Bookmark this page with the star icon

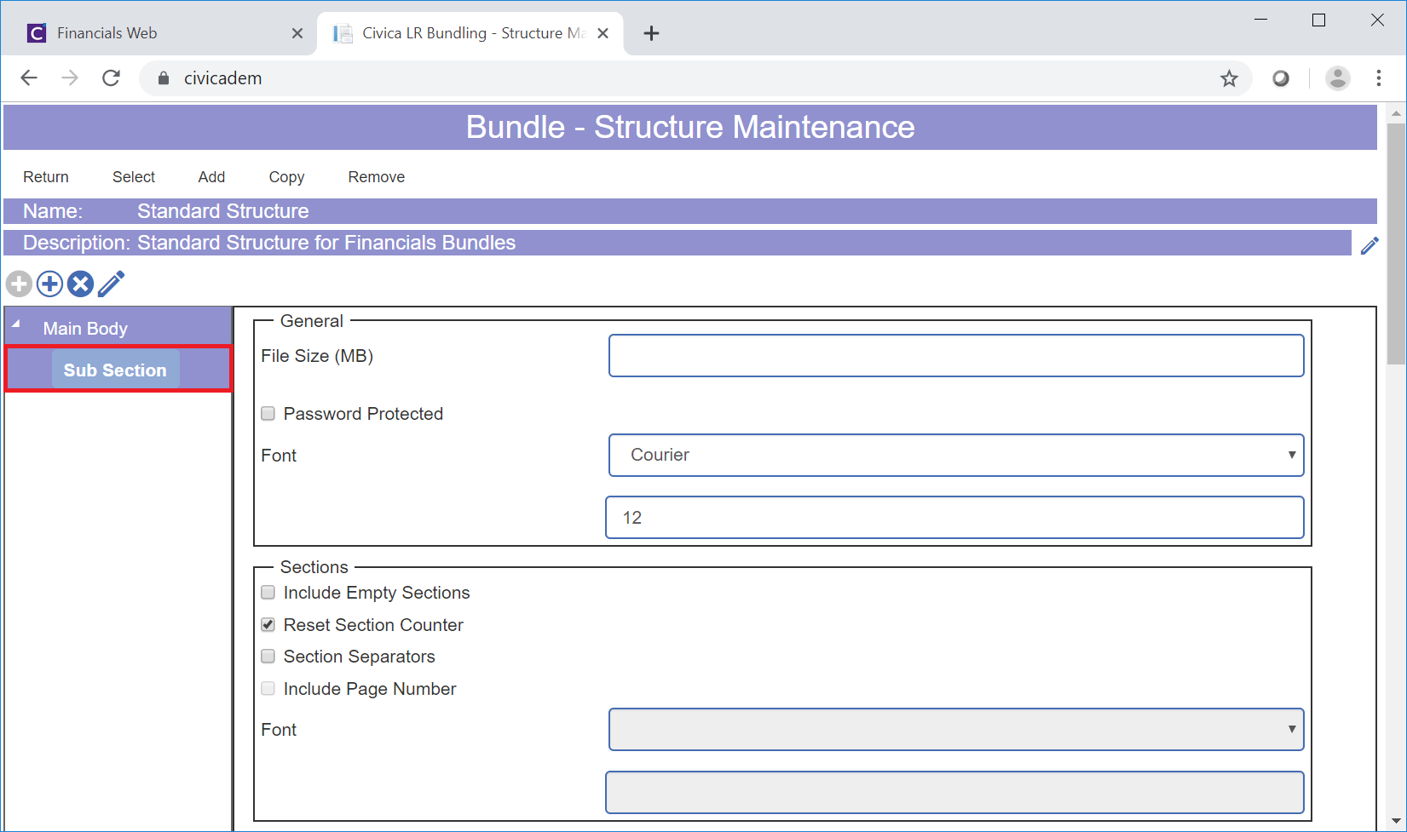click(x=1229, y=78)
